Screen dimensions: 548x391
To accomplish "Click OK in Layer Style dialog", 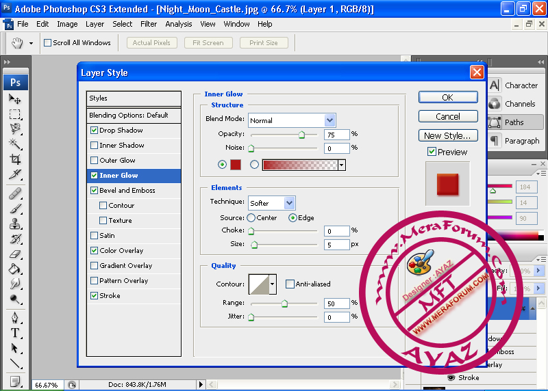I will click(448, 97).
